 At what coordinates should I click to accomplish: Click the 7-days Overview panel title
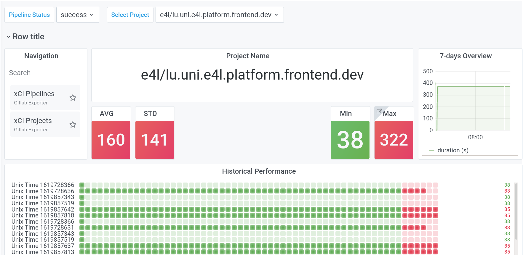click(x=466, y=56)
